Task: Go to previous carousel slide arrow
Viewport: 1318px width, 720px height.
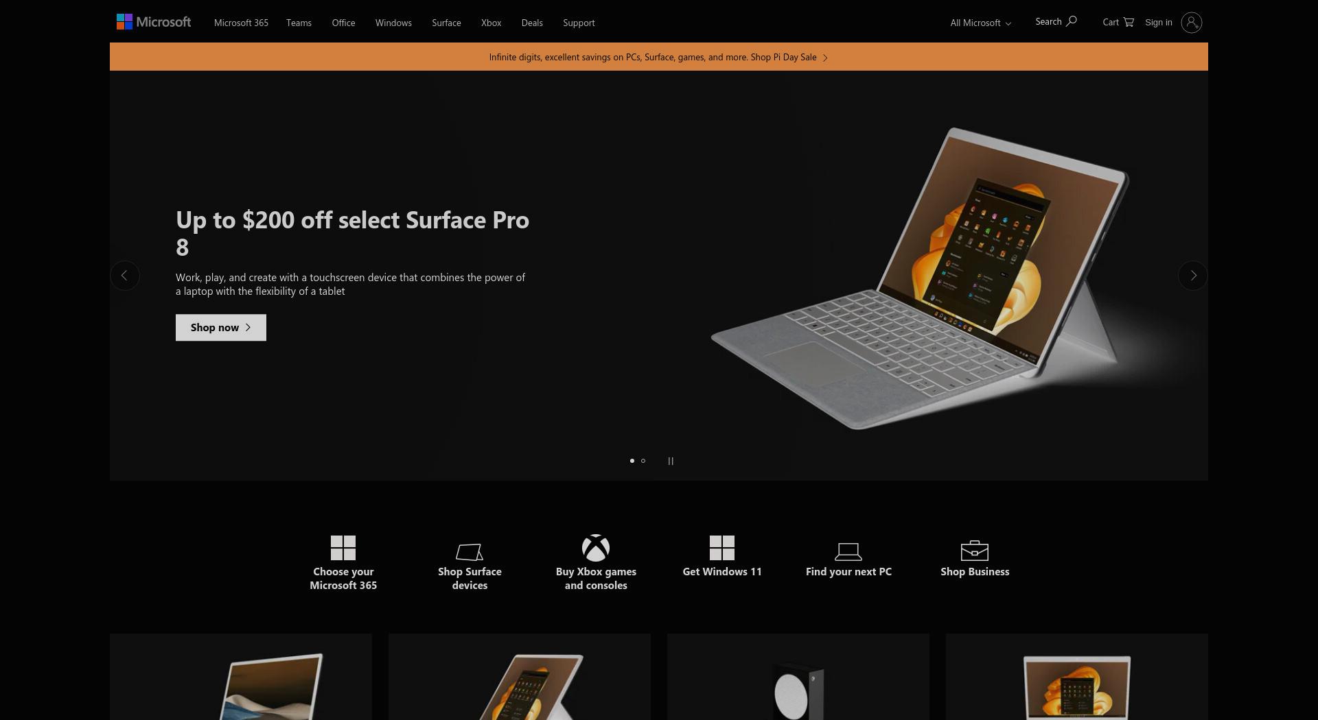Action: pos(125,276)
